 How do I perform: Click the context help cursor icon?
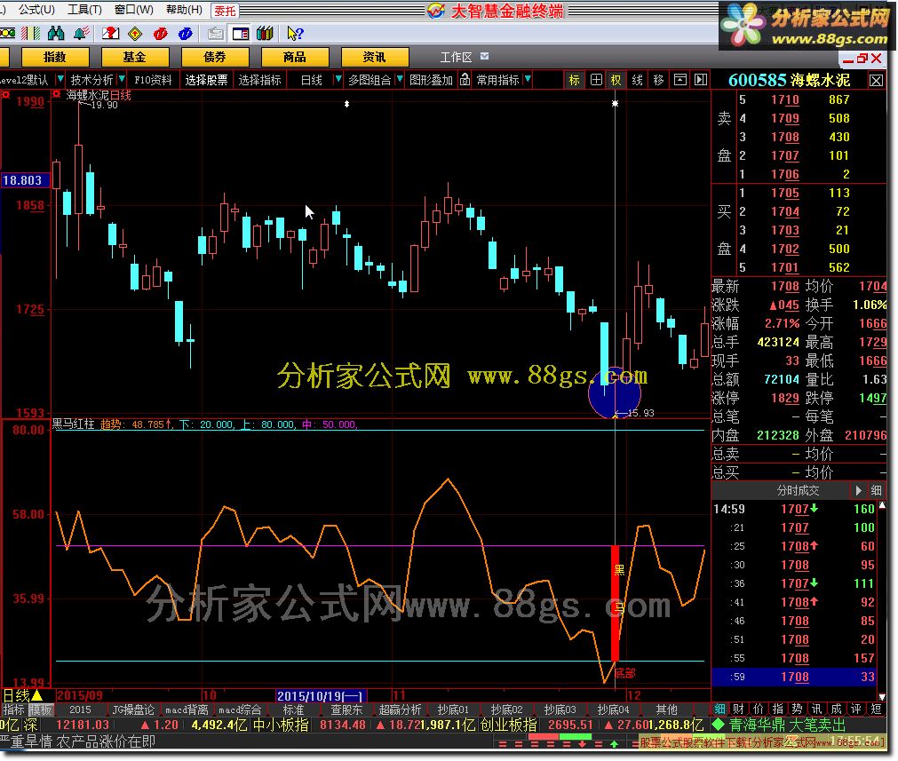click(294, 34)
